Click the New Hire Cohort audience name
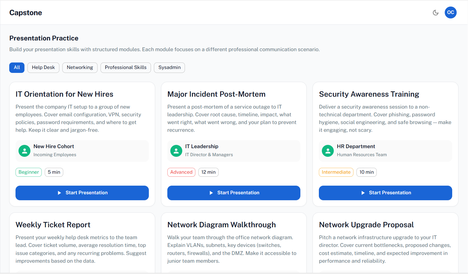Viewport: 468px width, 274px height. coord(54,146)
